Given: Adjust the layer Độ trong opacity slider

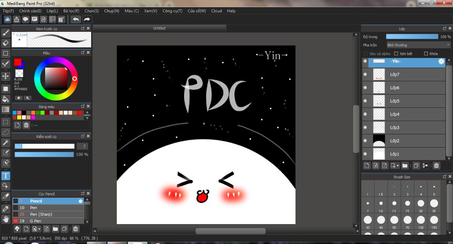Looking at the screenshot, I should (x=412, y=37).
